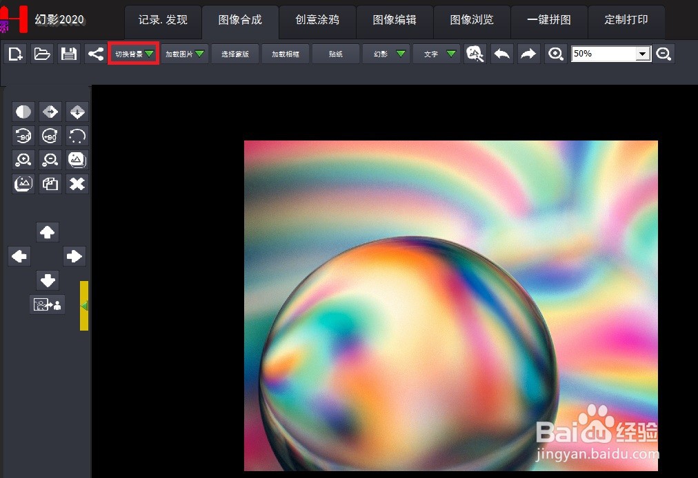
Task: Switch to the 创意涂鸦 tab
Action: (317, 20)
